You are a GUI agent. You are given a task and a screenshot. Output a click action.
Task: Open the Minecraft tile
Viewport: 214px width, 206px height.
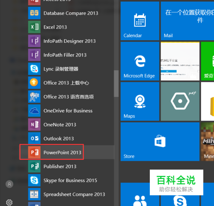click(208, 142)
